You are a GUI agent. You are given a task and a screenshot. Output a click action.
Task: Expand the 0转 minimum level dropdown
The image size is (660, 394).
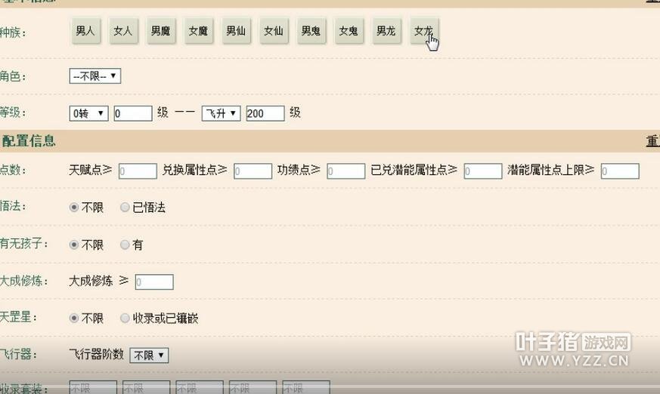tap(88, 113)
